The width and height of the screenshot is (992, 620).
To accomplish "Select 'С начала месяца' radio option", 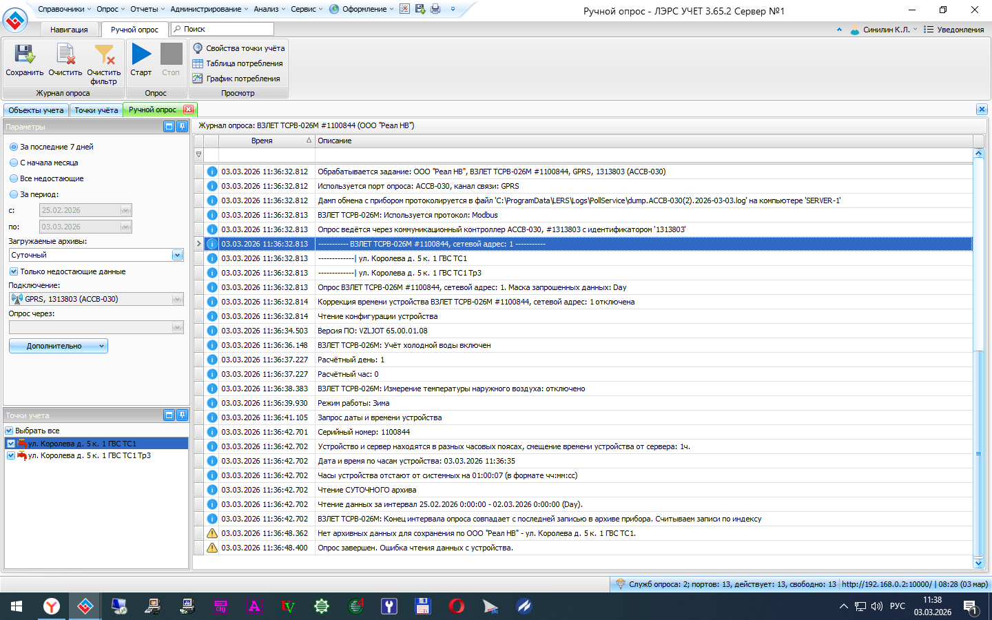I will [14, 163].
